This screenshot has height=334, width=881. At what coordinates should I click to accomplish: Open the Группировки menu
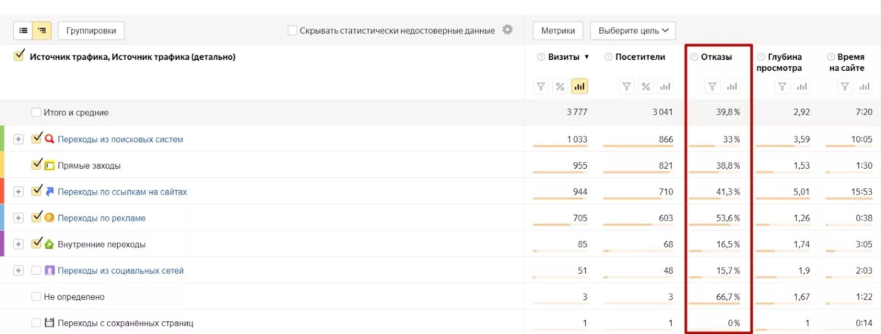91,31
